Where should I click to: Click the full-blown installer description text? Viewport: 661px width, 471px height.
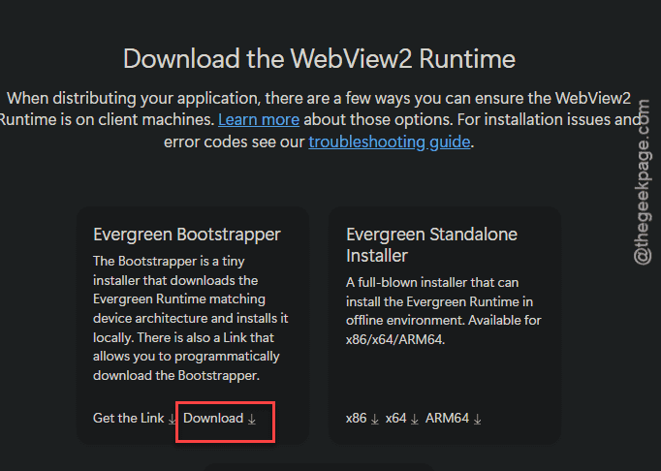[x=444, y=311]
